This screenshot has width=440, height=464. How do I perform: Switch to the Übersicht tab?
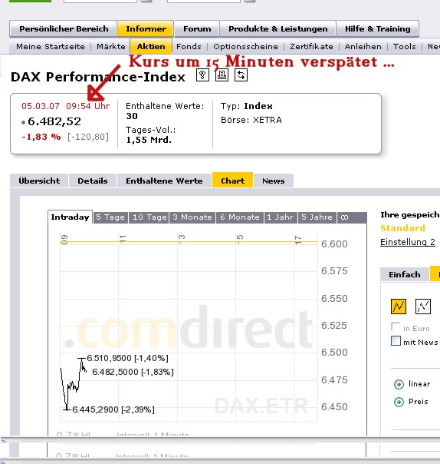(x=39, y=181)
